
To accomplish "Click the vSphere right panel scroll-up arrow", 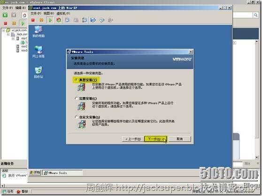I will coord(257,41).
